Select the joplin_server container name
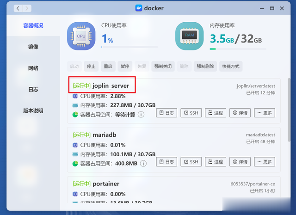The height and width of the screenshot is (215, 296). tap(111, 86)
